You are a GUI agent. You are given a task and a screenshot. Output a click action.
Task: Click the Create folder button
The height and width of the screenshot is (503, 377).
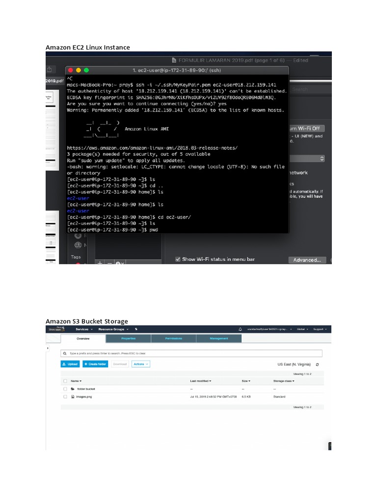point(95,364)
